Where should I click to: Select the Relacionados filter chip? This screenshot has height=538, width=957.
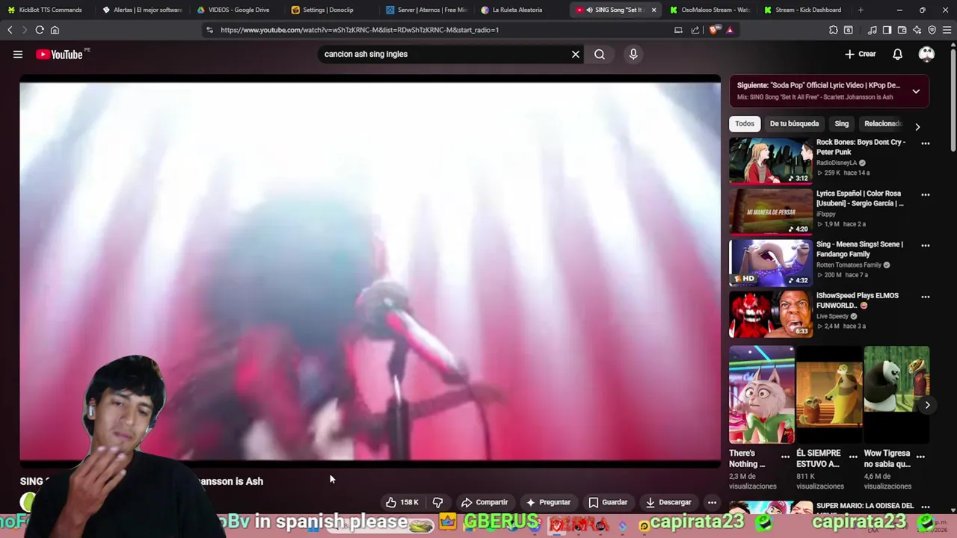point(882,123)
